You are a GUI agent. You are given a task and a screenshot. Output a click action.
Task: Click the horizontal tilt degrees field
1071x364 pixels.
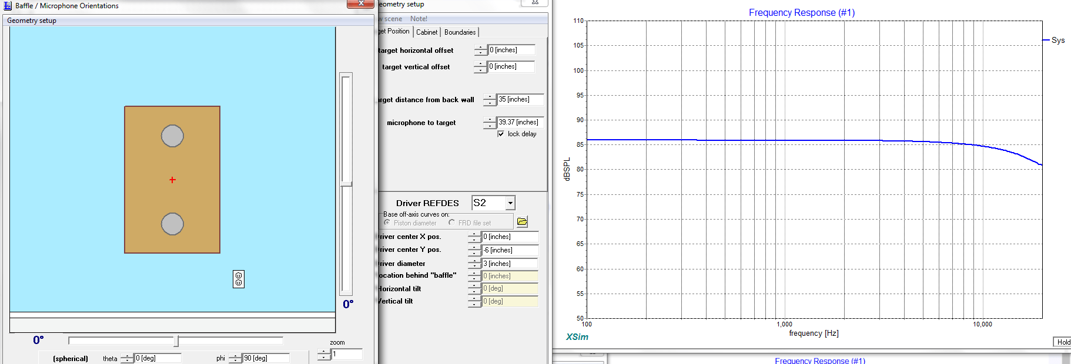(x=510, y=288)
